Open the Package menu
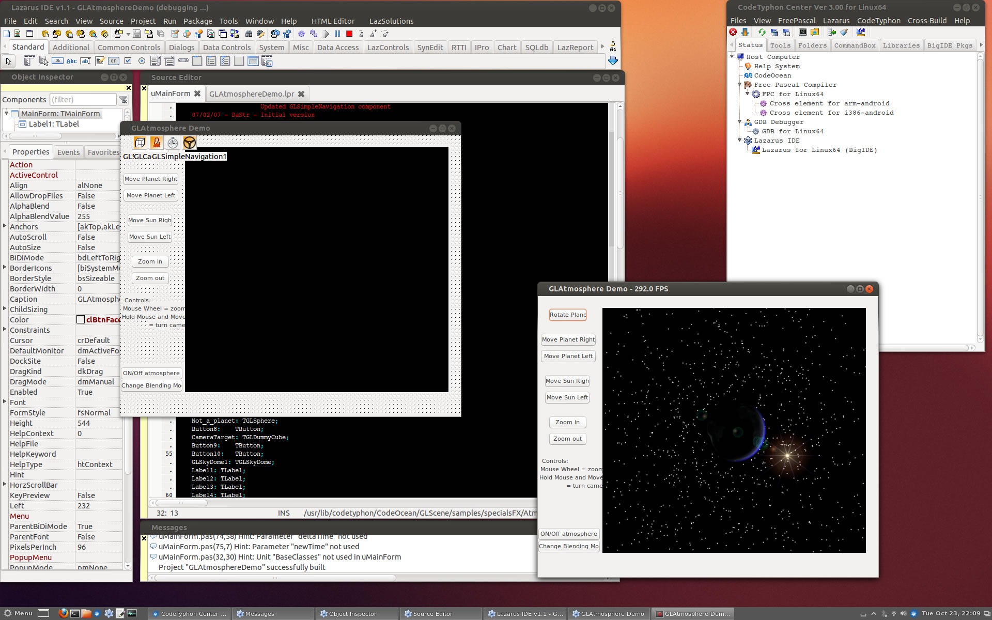Screen dimensions: 992x620 197,21
